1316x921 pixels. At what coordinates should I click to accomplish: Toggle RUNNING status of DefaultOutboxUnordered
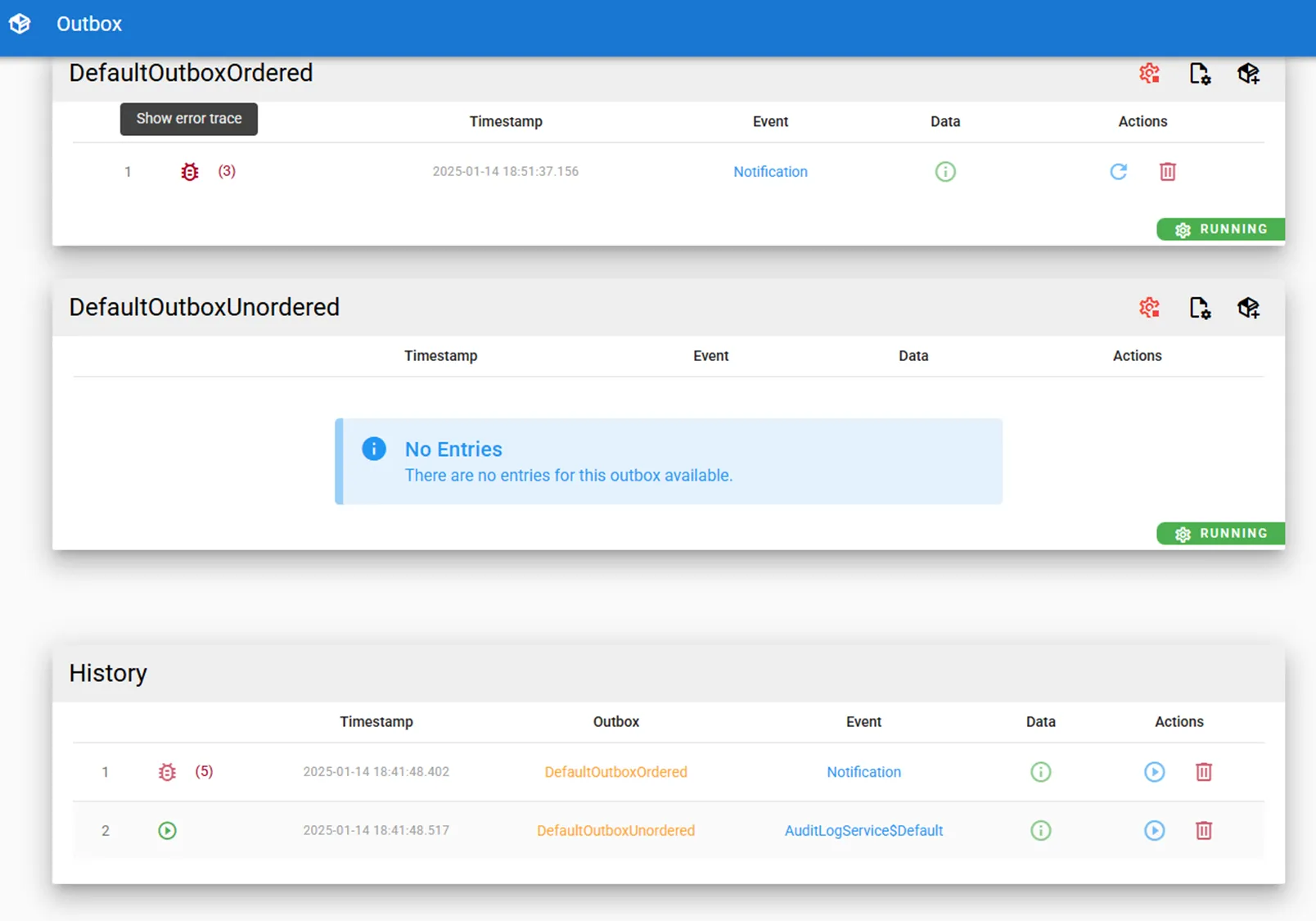1221,534
